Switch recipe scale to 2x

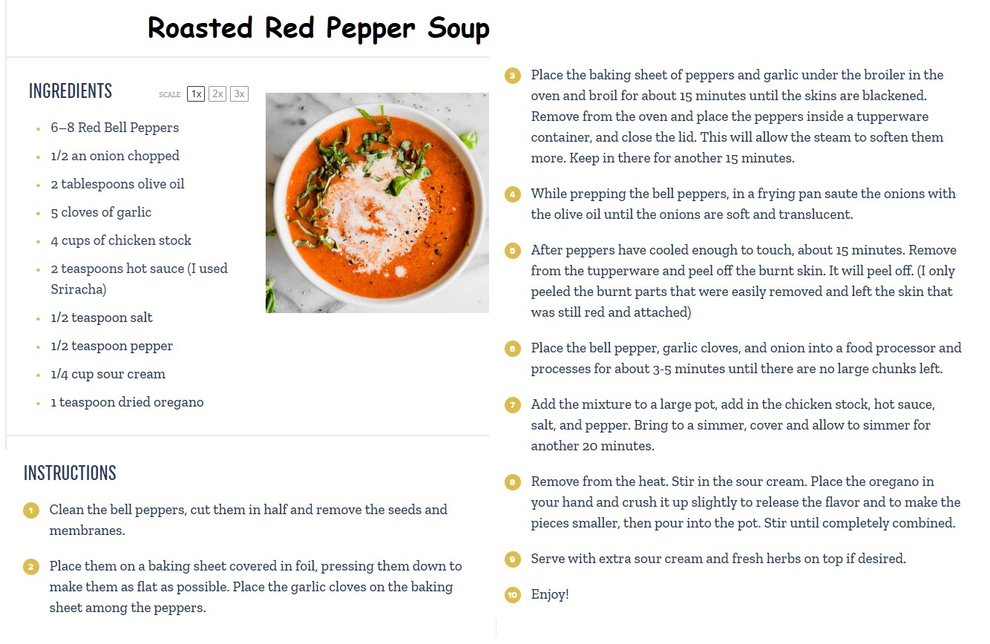pos(217,93)
